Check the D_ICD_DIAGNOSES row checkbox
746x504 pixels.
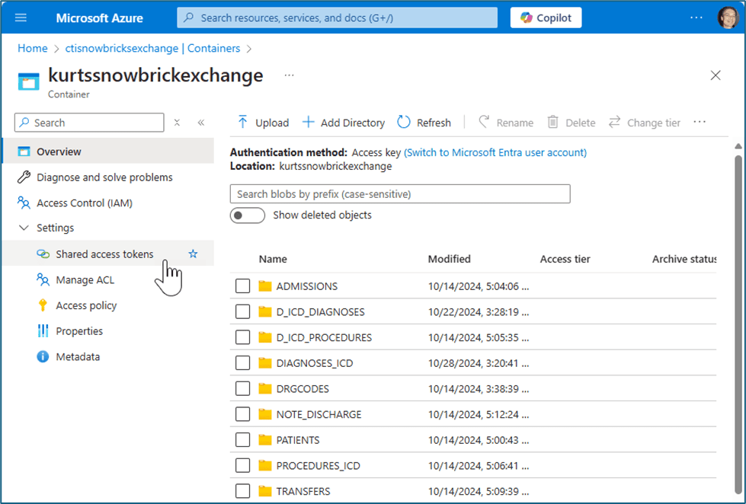coord(242,312)
